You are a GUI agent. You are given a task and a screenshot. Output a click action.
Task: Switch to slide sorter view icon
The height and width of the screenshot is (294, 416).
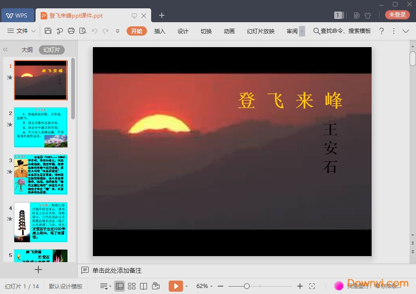coord(132,286)
